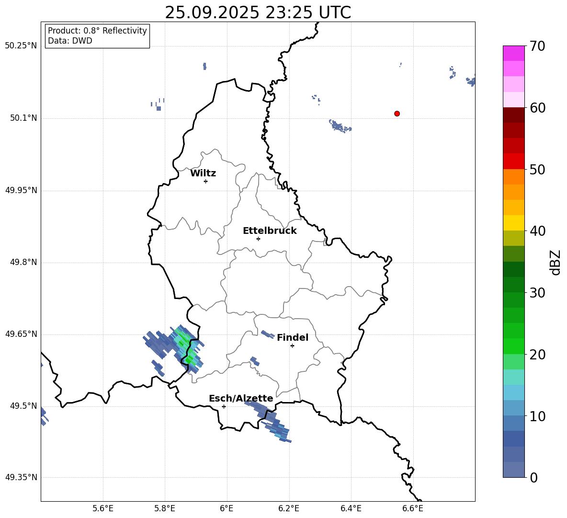Click the light blue colorbar segment just above 10

514,408
